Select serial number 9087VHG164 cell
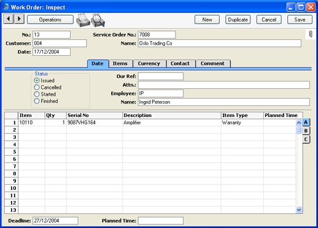The image size is (318, 228). click(x=95, y=123)
